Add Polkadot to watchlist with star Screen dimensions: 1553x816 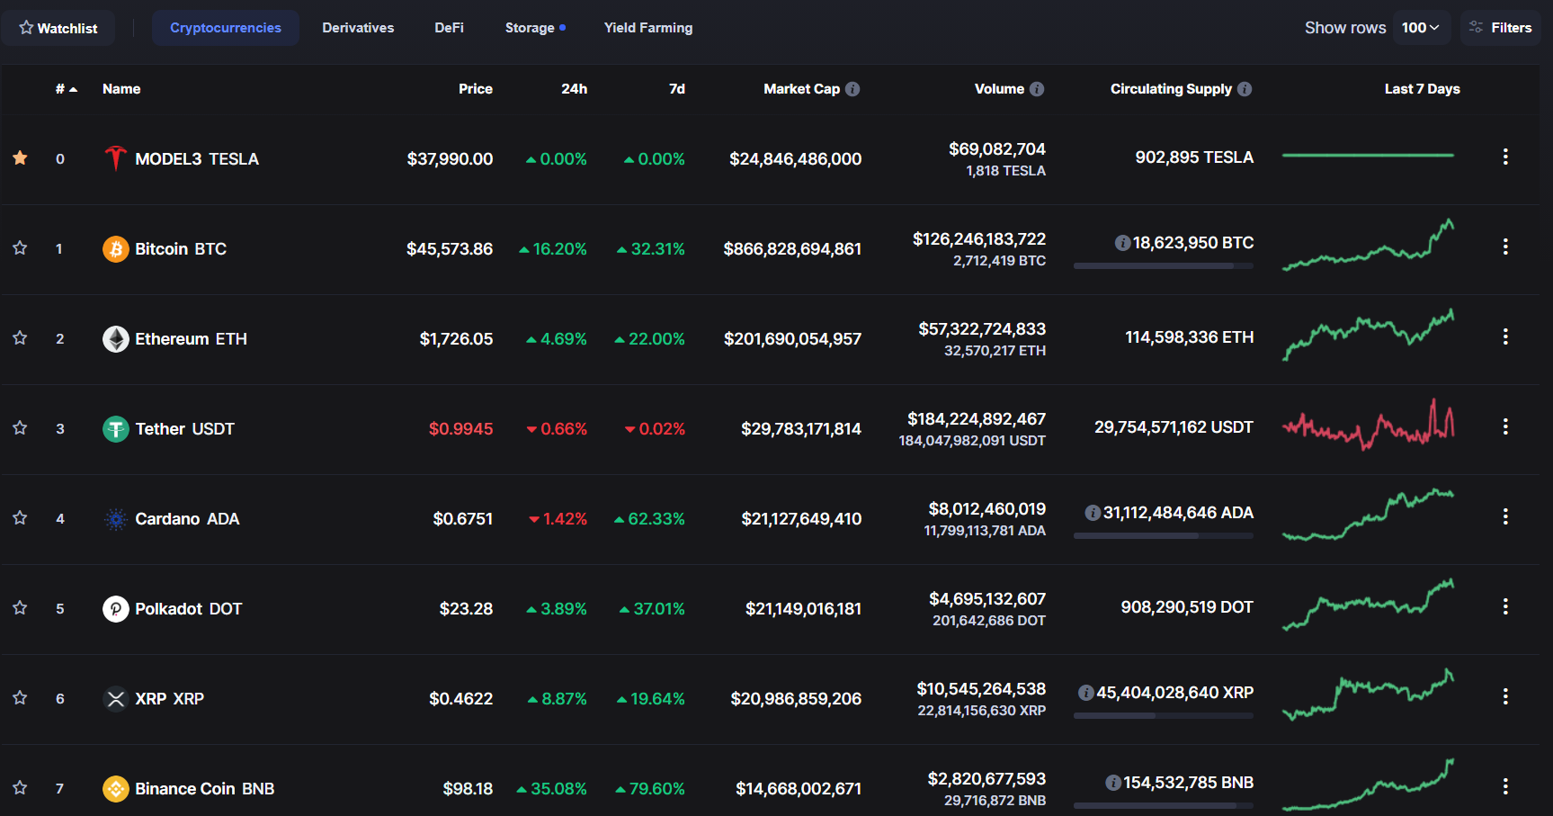coord(20,607)
